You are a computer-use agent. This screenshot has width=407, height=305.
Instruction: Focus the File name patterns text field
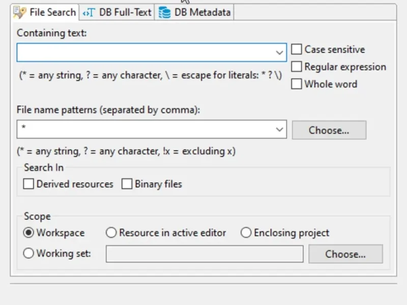(x=145, y=130)
